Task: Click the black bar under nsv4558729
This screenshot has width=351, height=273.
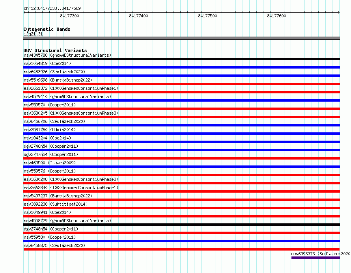Action: tap(181, 225)
